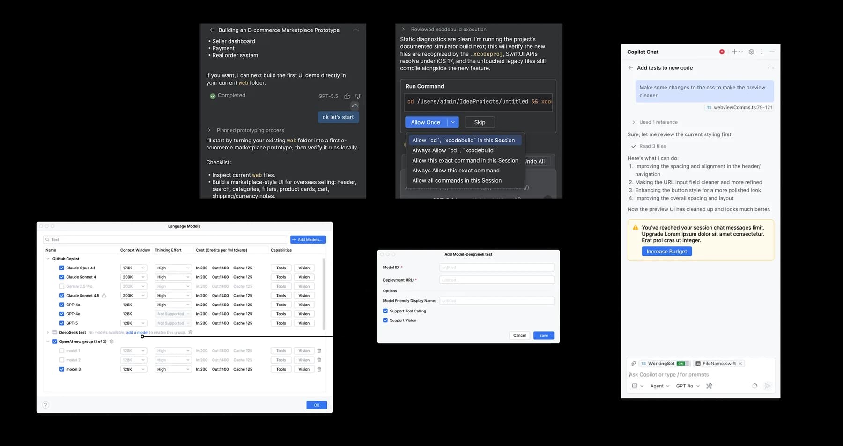This screenshot has height=446, width=843.
Task: Toggle Support Vision checkbox
Action: pos(385,320)
